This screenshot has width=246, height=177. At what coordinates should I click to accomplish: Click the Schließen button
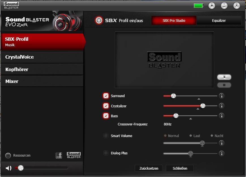pyautogui.click(x=180, y=169)
